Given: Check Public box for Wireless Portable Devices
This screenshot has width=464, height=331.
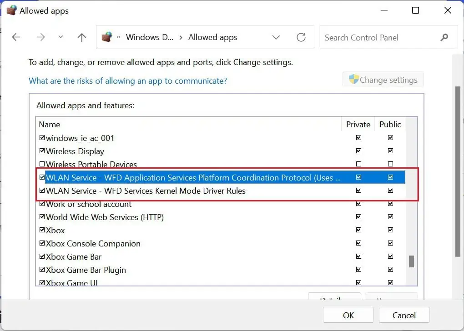Looking at the screenshot, I should (391, 164).
